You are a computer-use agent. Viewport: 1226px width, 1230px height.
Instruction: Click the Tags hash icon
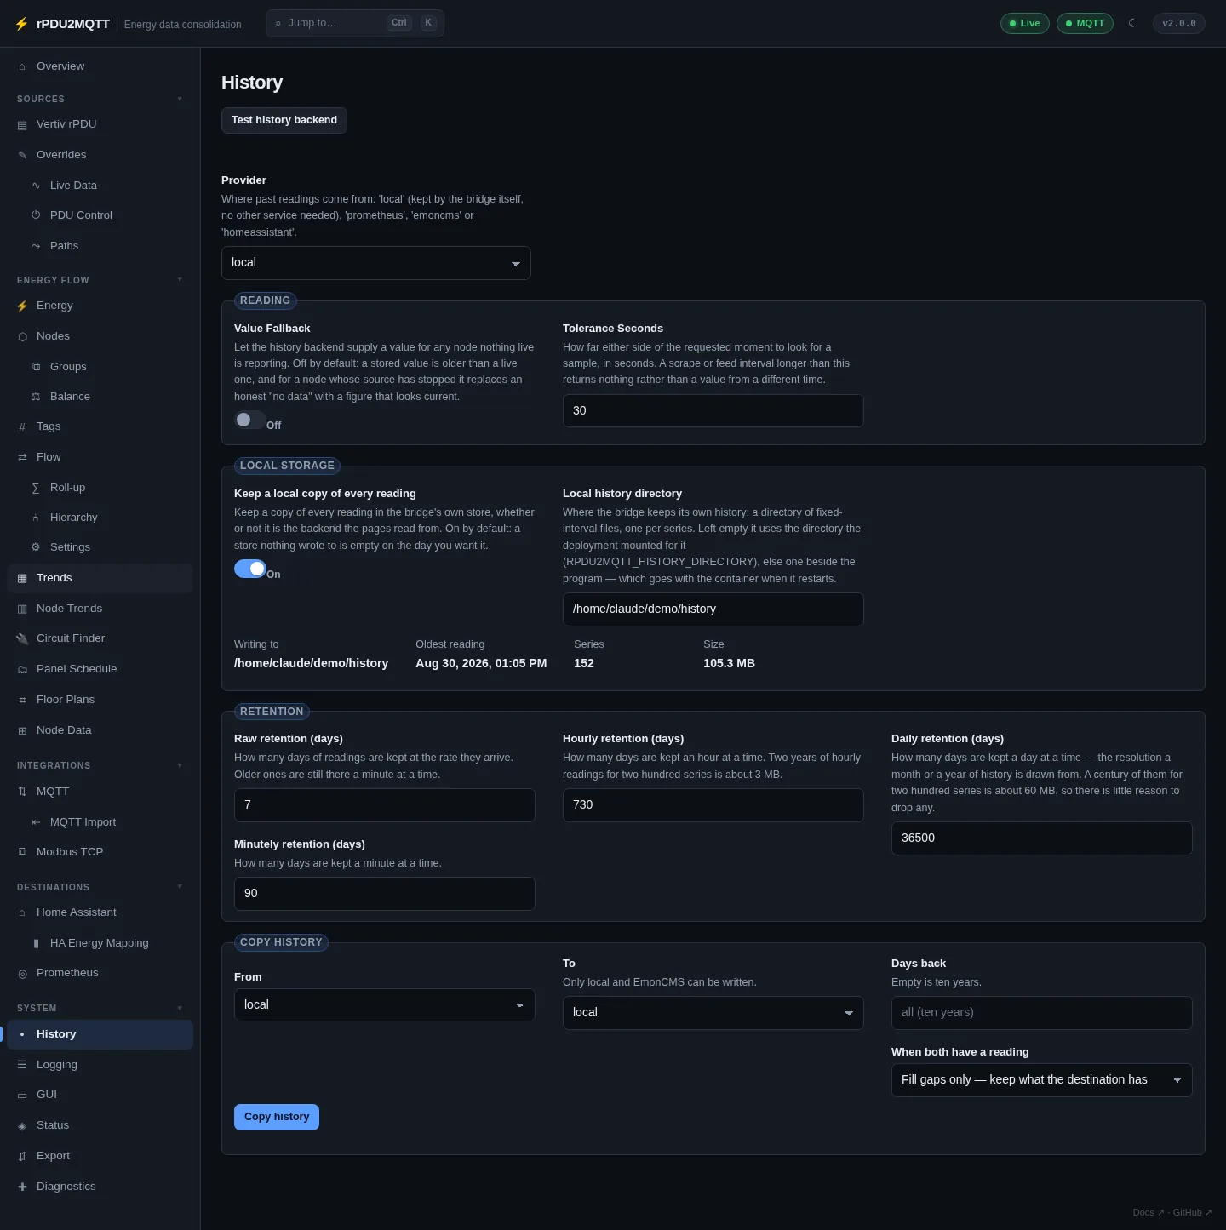22,426
